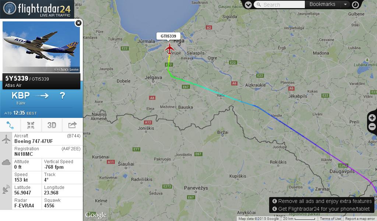Close the flight details panel

tap(78, 23)
